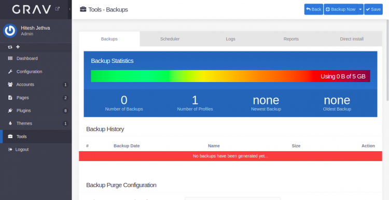The image size is (389, 200).
Task: Click the Back button
Action: click(314, 9)
